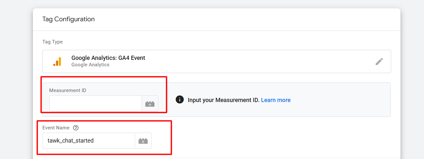Viewport: 424px width, 159px height.
Task: Focus the Event Name field
Action: 89,141
